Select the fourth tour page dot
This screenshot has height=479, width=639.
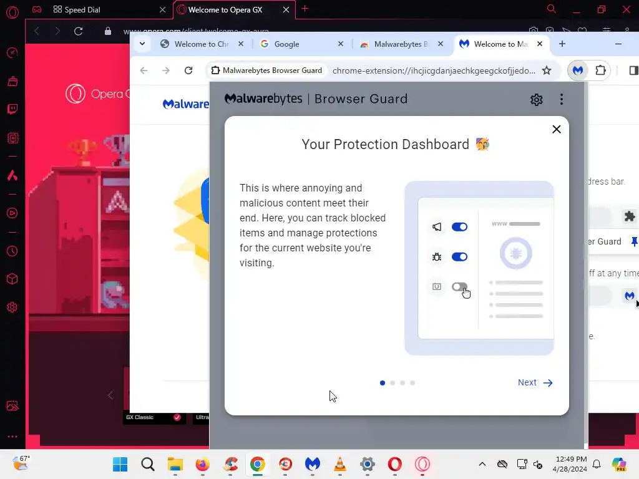pyautogui.click(x=412, y=383)
